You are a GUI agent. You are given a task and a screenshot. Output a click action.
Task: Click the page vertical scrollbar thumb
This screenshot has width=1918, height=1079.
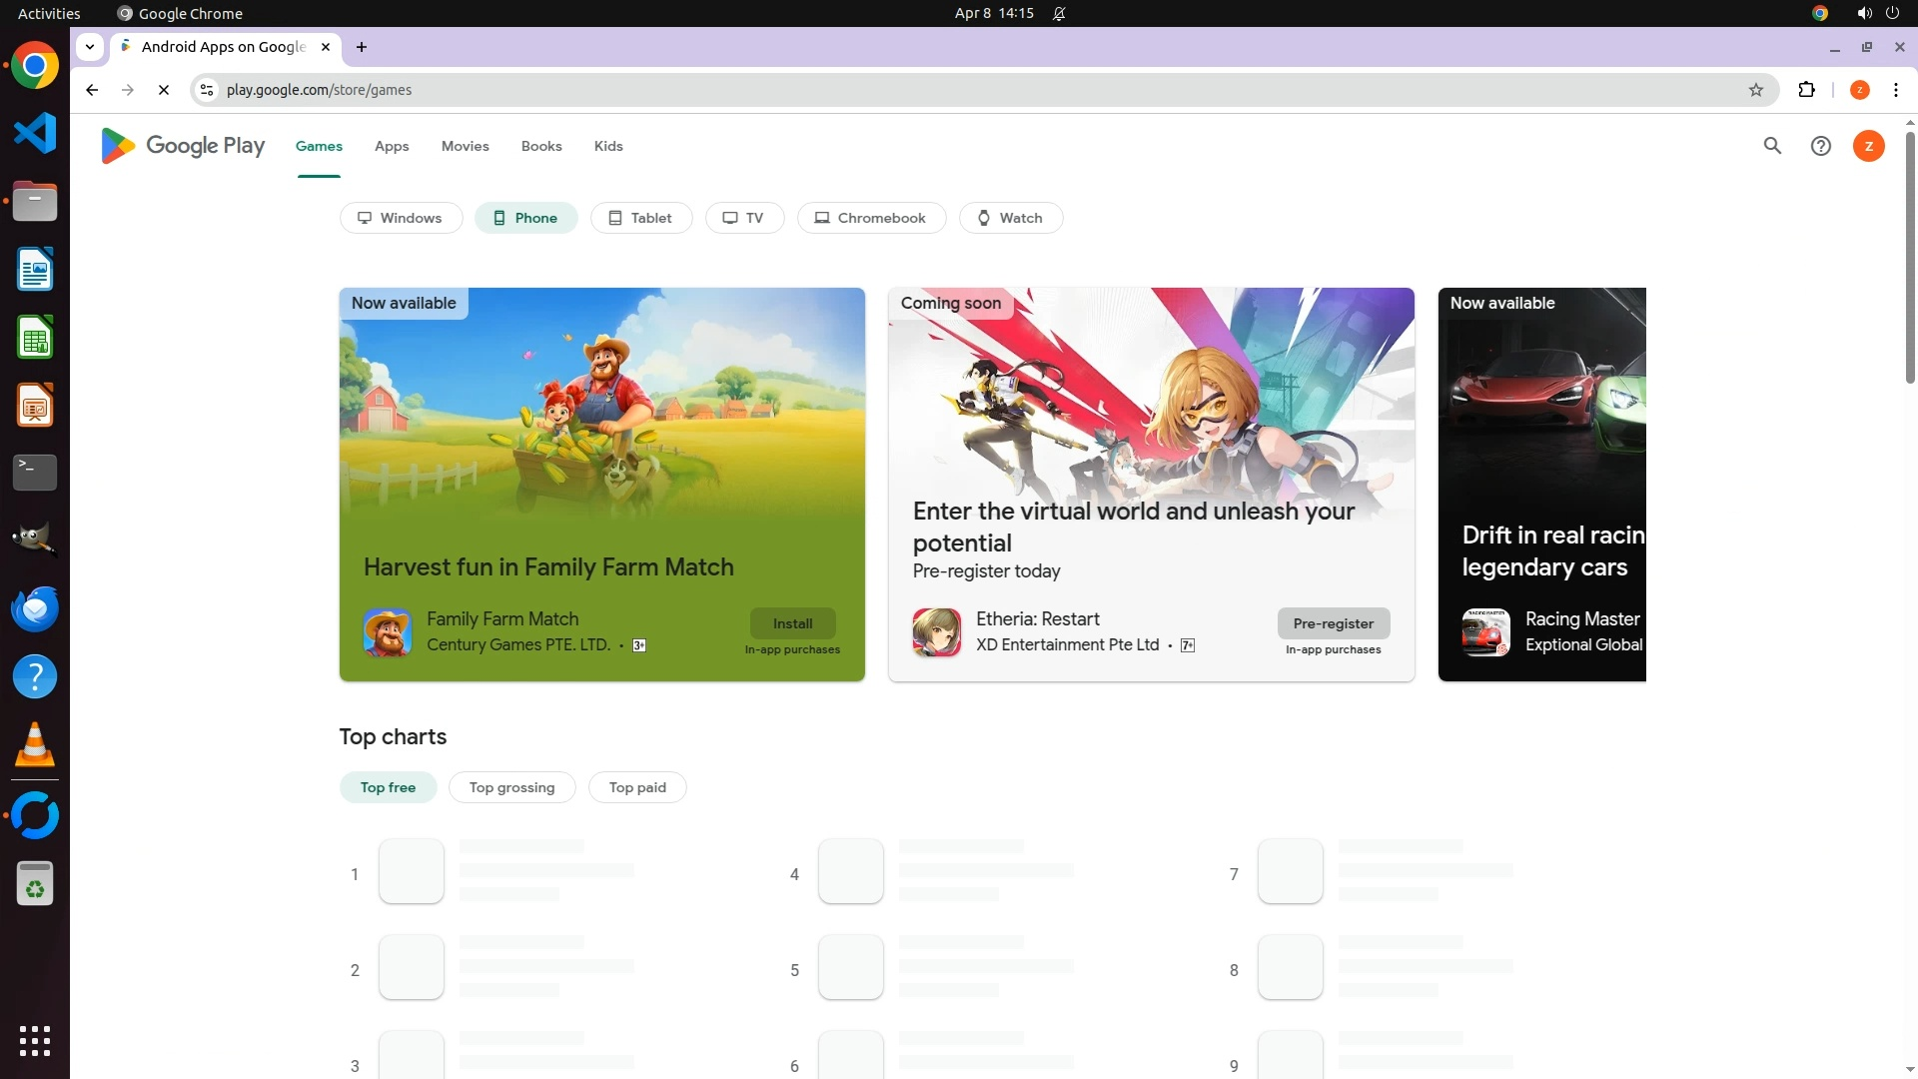tap(1910, 260)
